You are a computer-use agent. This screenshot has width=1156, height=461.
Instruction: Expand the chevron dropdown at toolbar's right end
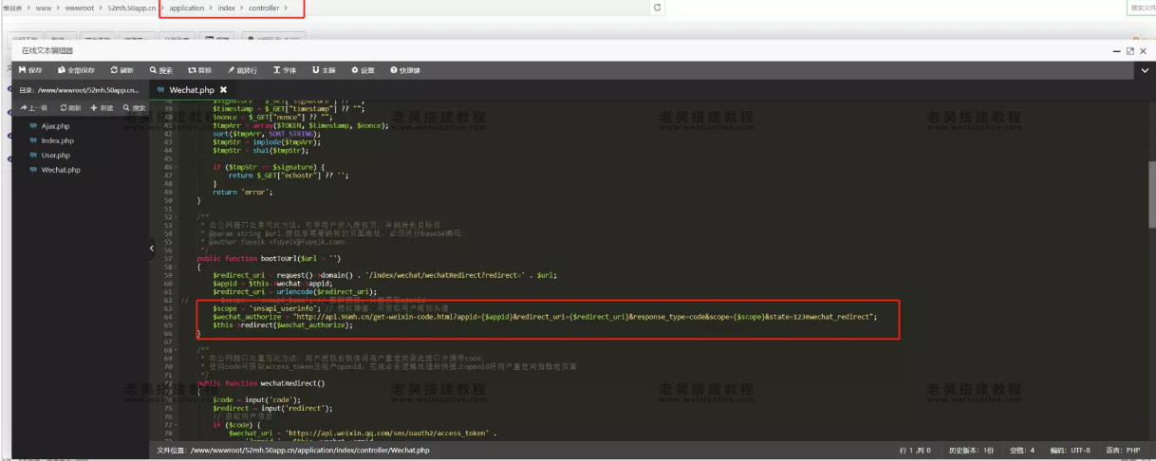[x=1146, y=70]
